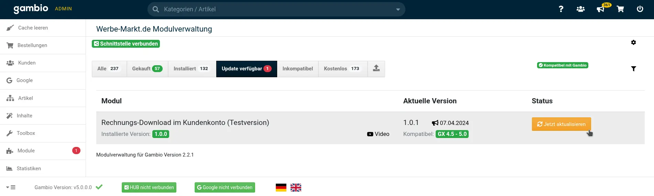The image size is (654, 196).
Task: Switch language to English flag
Action: (x=296, y=187)
